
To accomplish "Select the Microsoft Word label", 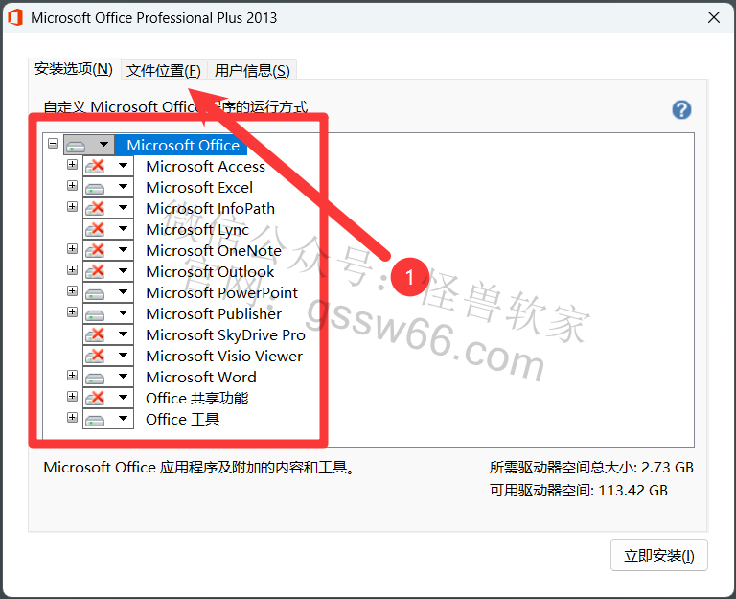I will point(201,378).
